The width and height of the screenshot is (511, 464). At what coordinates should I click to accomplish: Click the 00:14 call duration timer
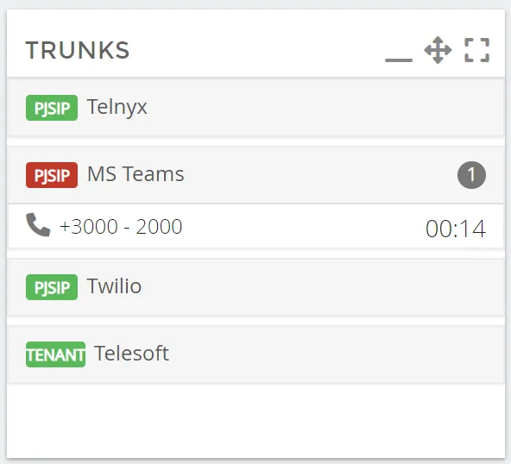point(456,229)
